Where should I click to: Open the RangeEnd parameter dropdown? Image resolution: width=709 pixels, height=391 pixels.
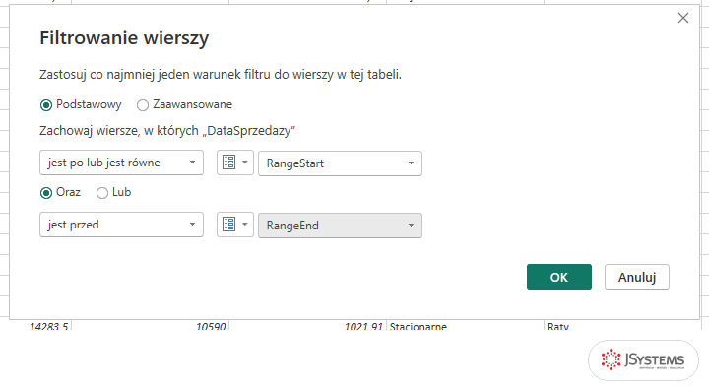pyautogui.click(x=340, y=226)
